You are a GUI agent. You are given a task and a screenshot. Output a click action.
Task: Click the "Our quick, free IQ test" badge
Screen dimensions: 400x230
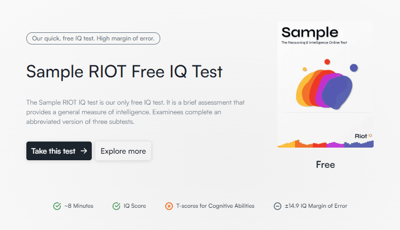pyautogui.click(x=93, y=38)
